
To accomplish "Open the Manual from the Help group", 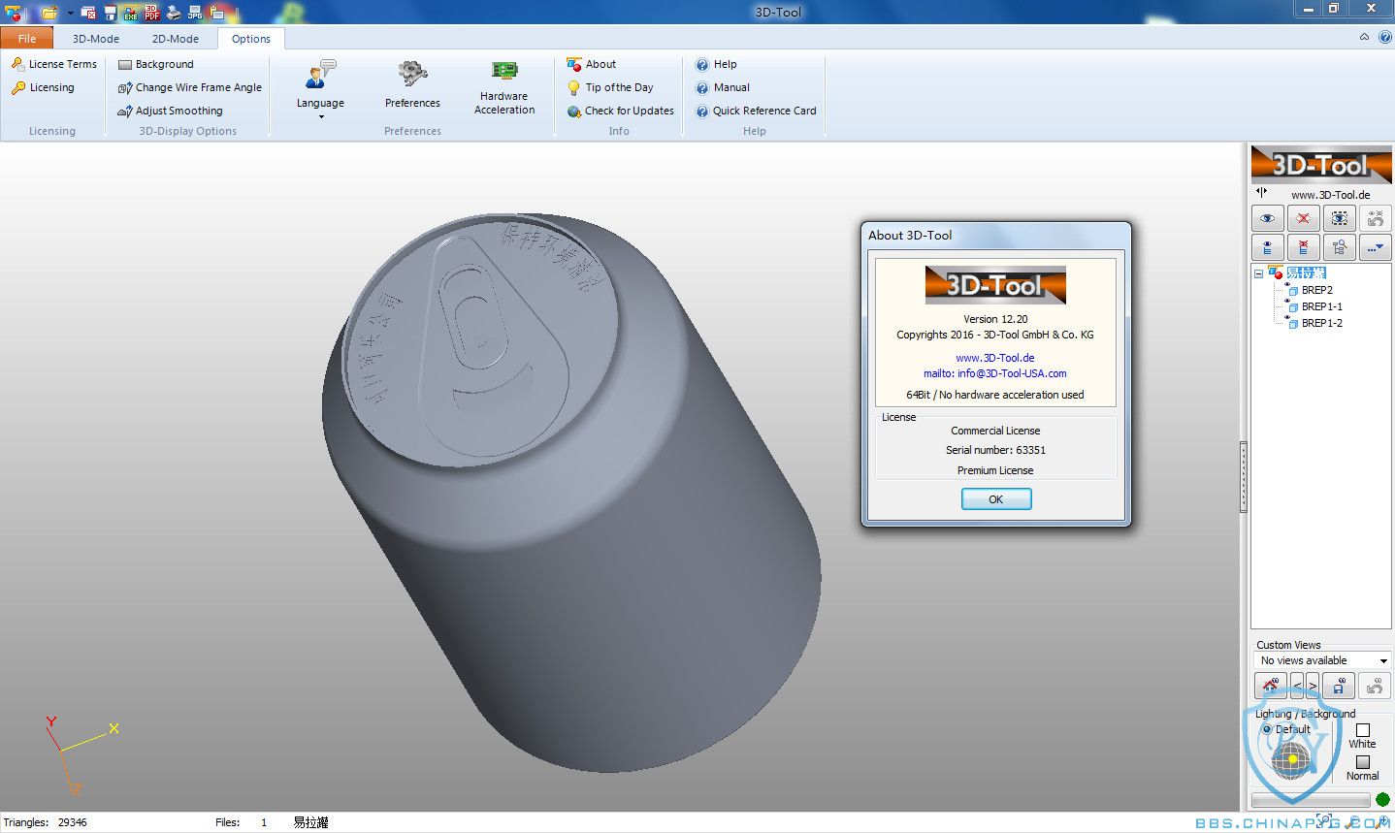I will [723, 87].
